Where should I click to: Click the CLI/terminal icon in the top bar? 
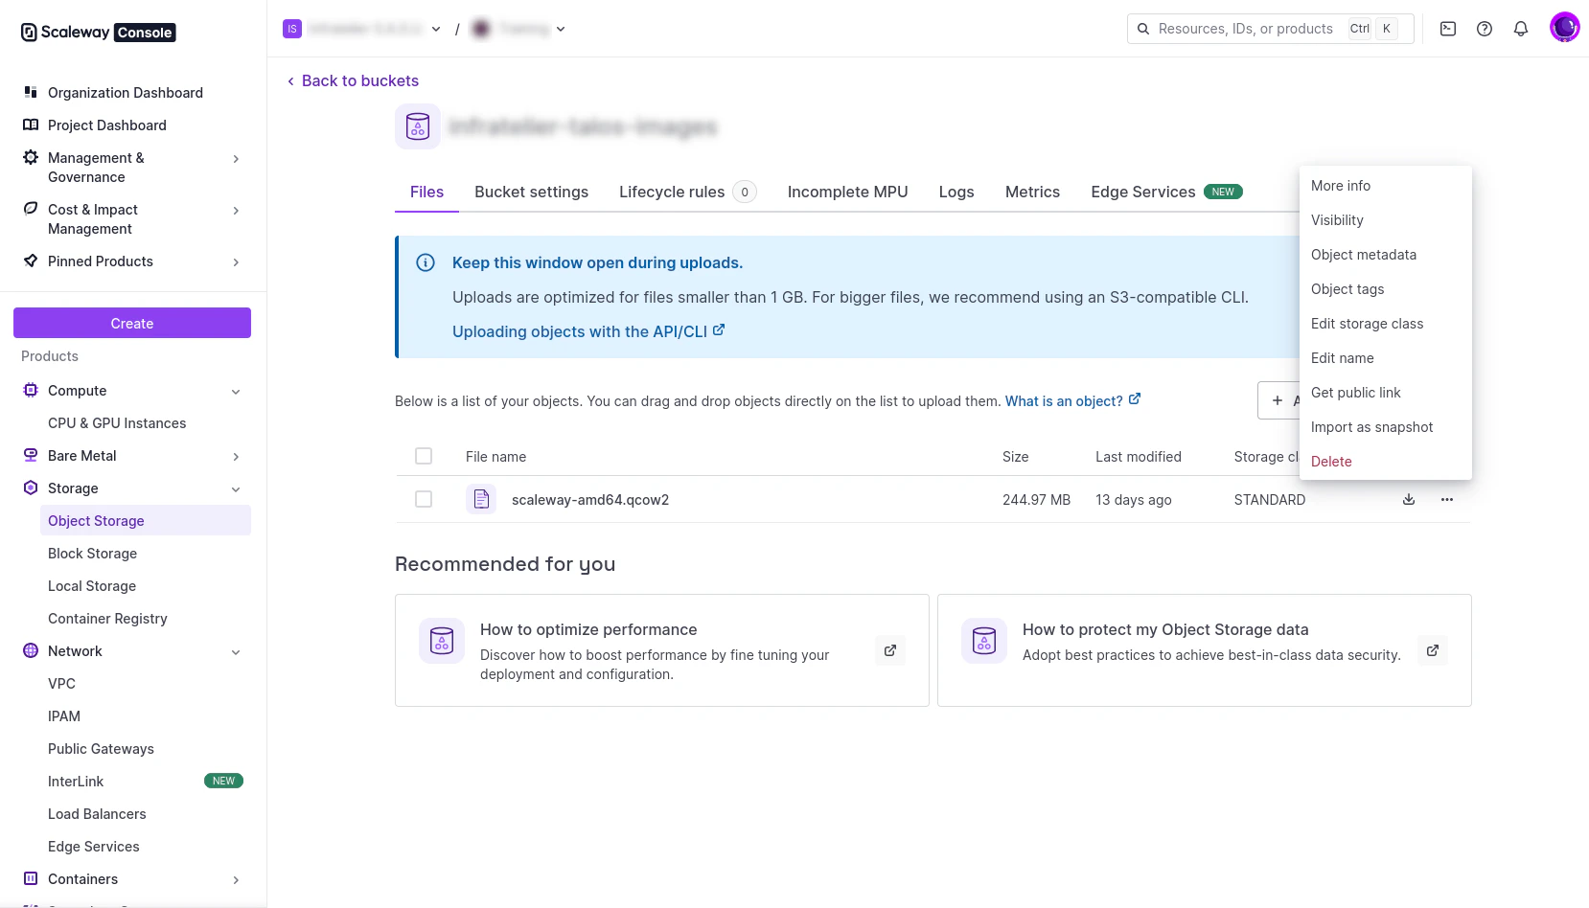1448,29
